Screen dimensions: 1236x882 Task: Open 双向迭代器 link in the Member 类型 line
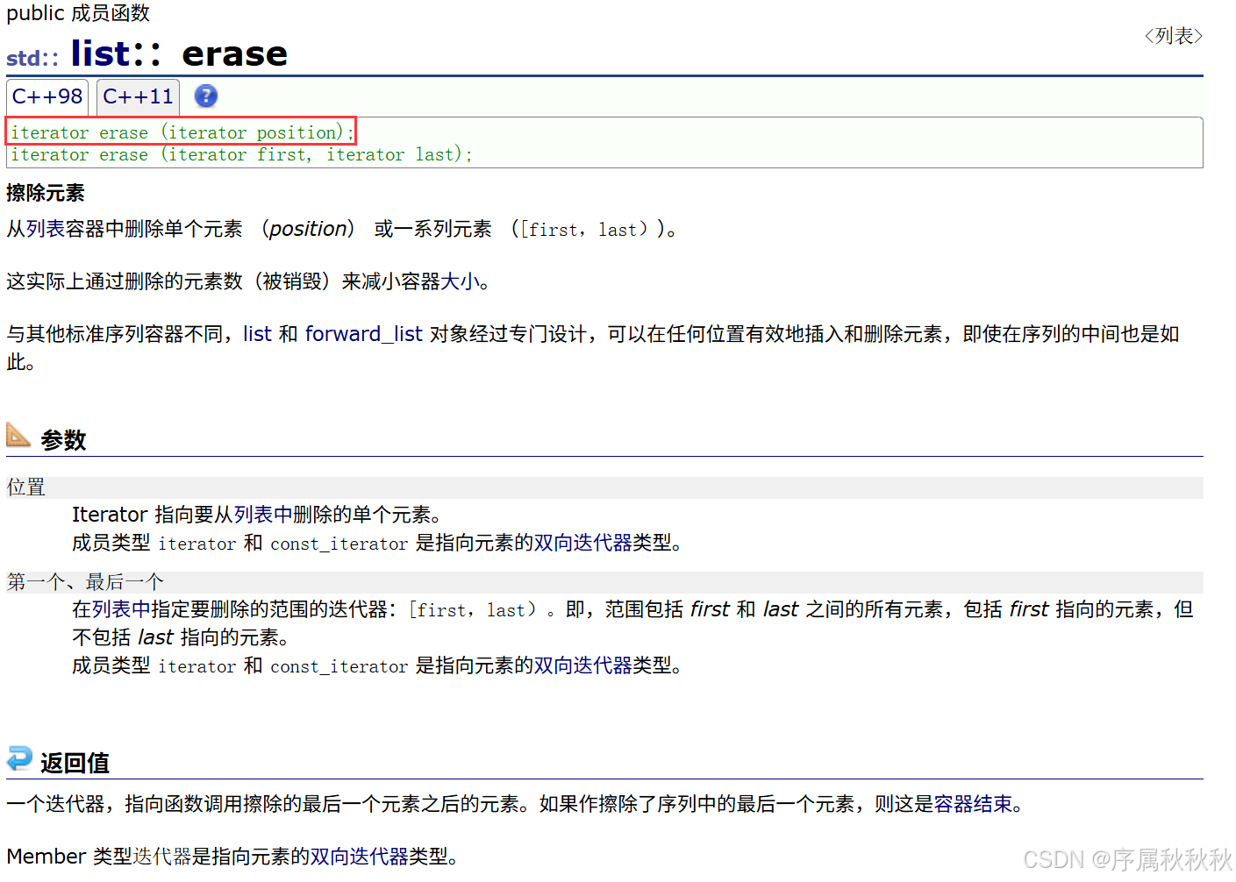click(x=359, y=857)
